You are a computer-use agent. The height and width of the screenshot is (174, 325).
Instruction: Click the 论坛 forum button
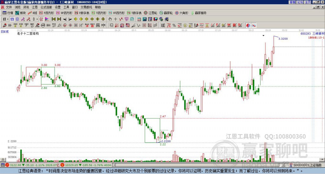click(x=300, y=2)
